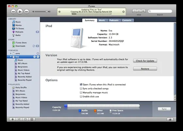Switch to list view
Screen dimensions: 183x131
tap(134, 11)
